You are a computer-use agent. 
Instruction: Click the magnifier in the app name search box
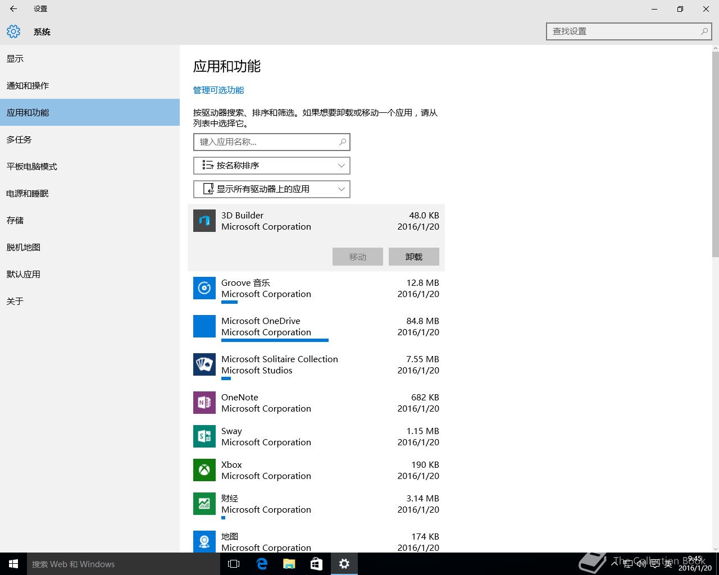[x=343, y=142]
